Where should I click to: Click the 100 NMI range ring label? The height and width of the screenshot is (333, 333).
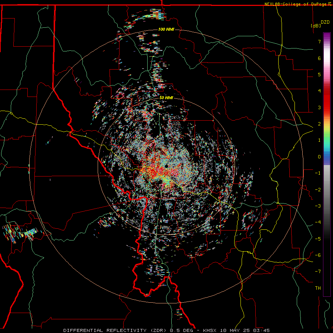[x=166, y=29]
